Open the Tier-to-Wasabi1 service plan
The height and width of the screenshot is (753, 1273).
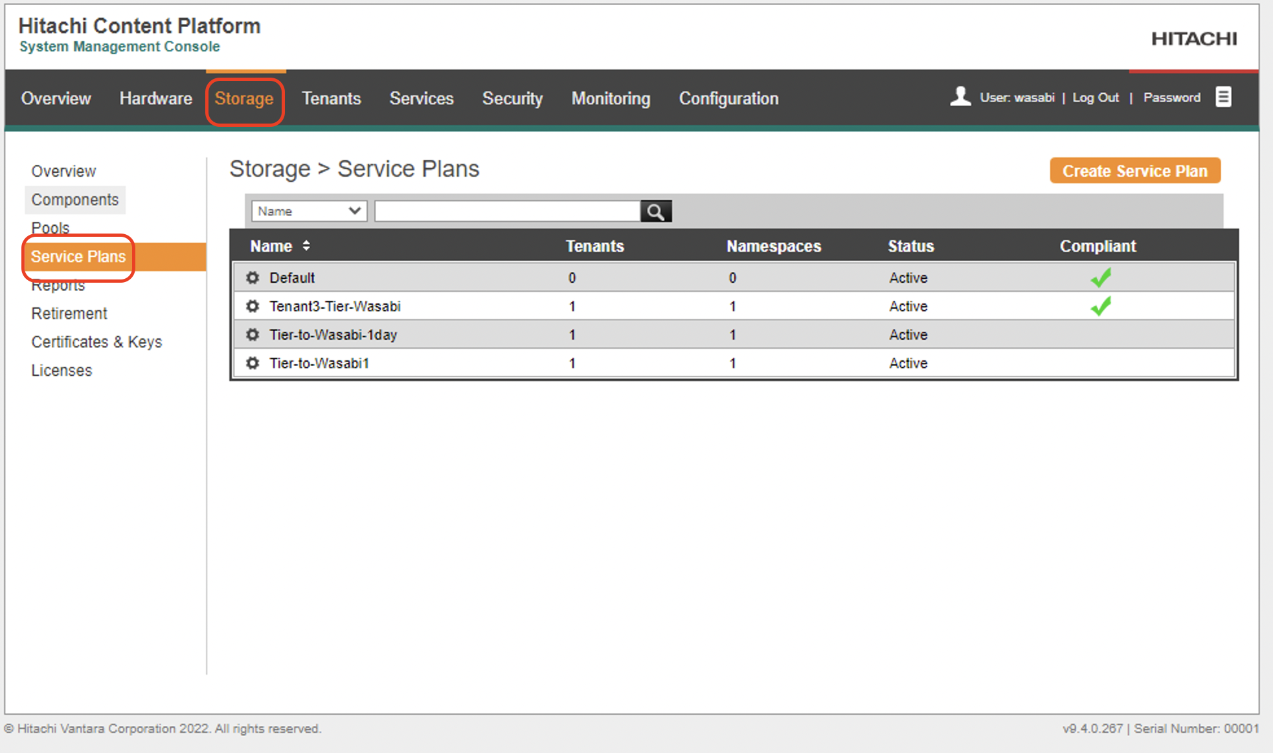tap(319, 363)
